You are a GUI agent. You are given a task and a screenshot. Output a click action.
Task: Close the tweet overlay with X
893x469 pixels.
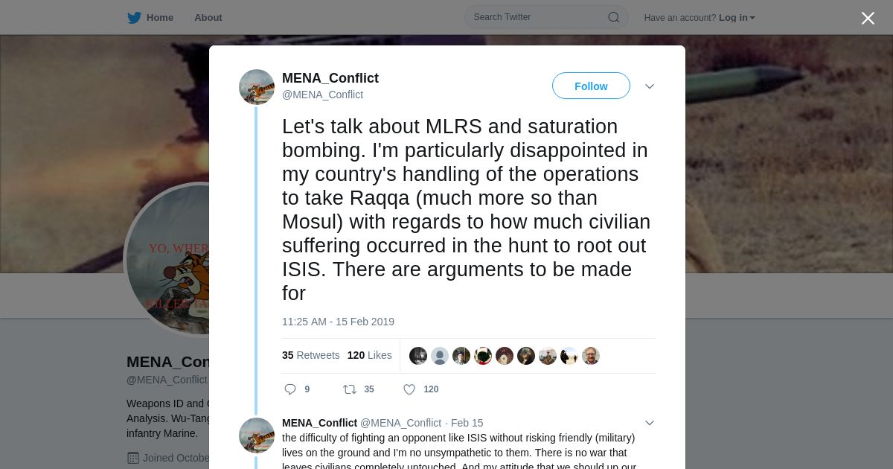tap(868, 19)
